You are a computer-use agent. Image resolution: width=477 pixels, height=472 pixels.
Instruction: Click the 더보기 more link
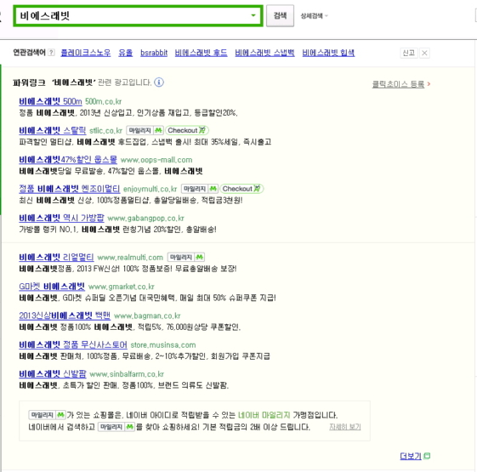[x=411, y=456]
